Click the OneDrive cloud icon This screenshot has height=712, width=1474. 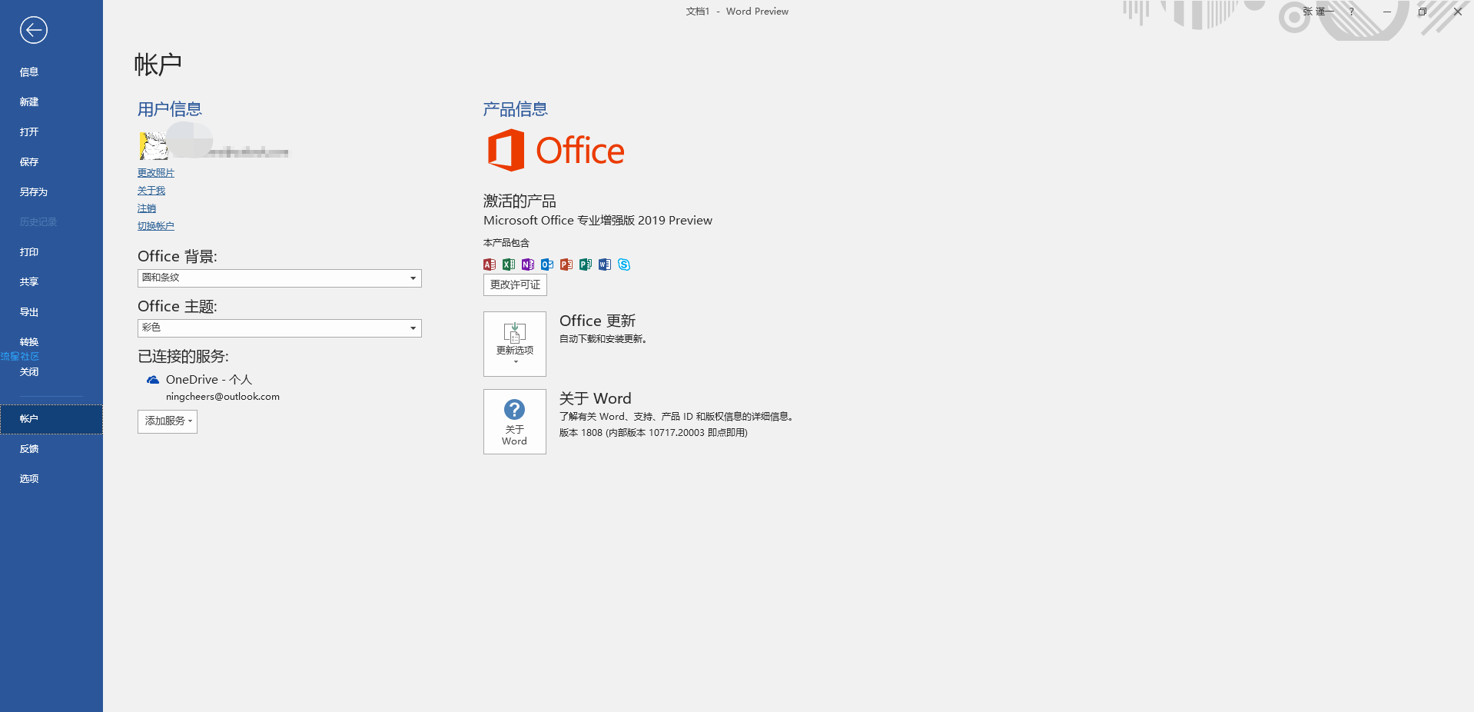point(153,380)
